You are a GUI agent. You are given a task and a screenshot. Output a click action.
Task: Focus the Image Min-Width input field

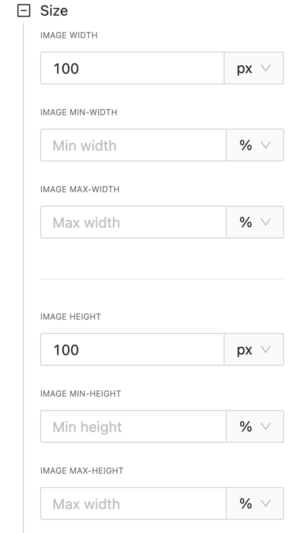133,145
